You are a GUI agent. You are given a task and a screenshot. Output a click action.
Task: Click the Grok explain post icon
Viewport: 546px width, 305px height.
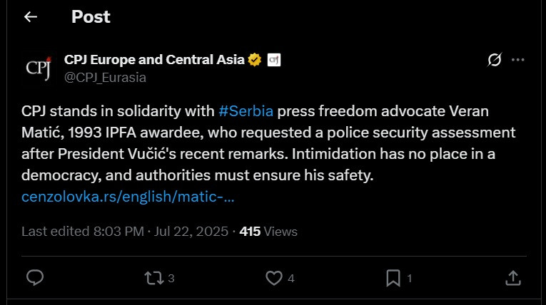coord(495,60)
